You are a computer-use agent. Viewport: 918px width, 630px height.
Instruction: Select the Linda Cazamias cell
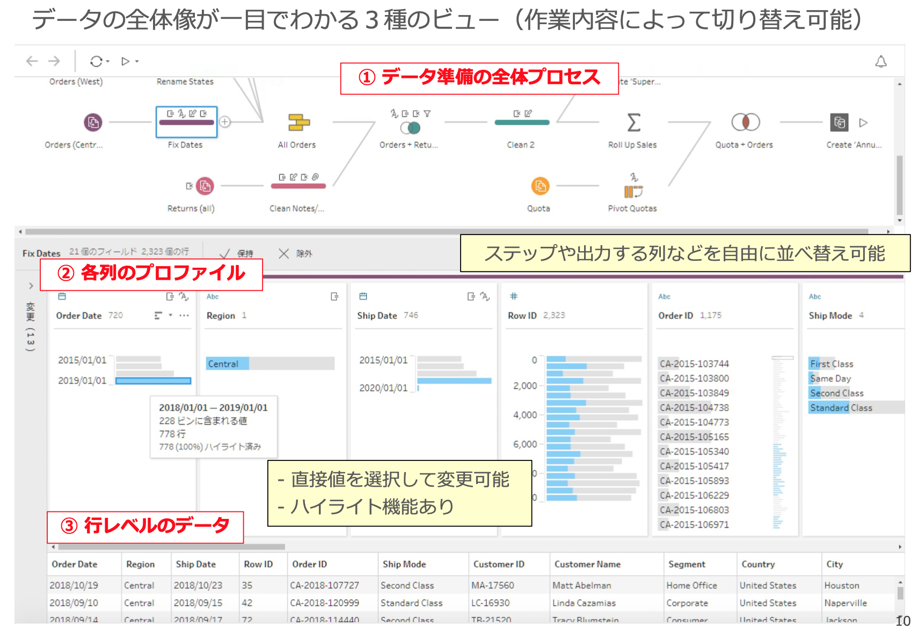[x=584, y=603]
